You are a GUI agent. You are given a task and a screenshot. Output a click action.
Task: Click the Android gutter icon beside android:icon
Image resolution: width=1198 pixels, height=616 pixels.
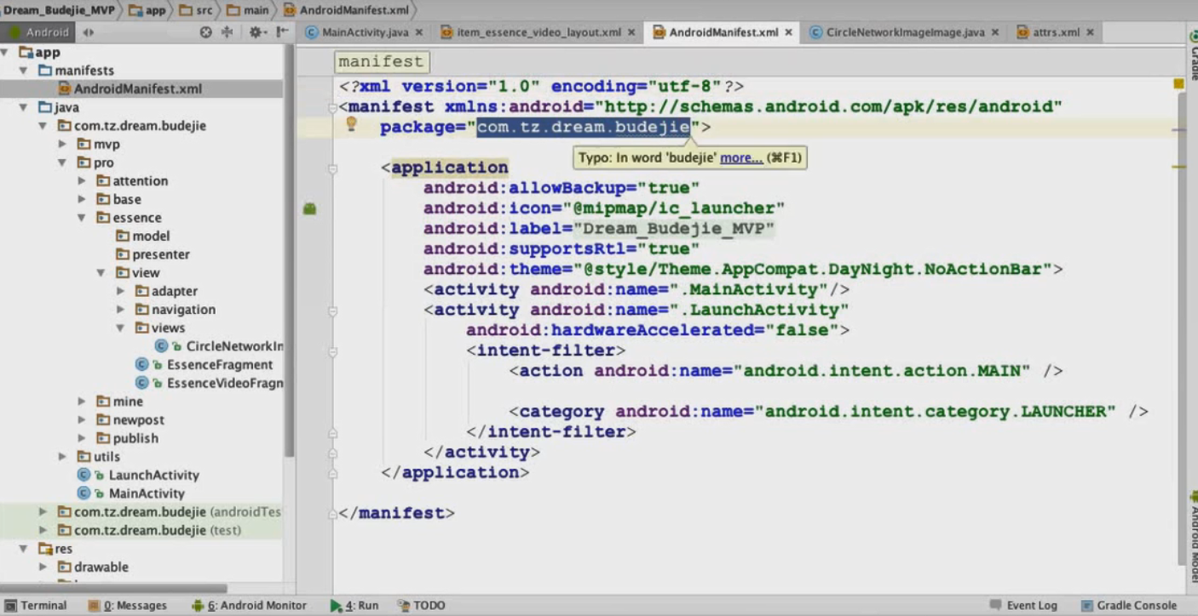[309, 208]
